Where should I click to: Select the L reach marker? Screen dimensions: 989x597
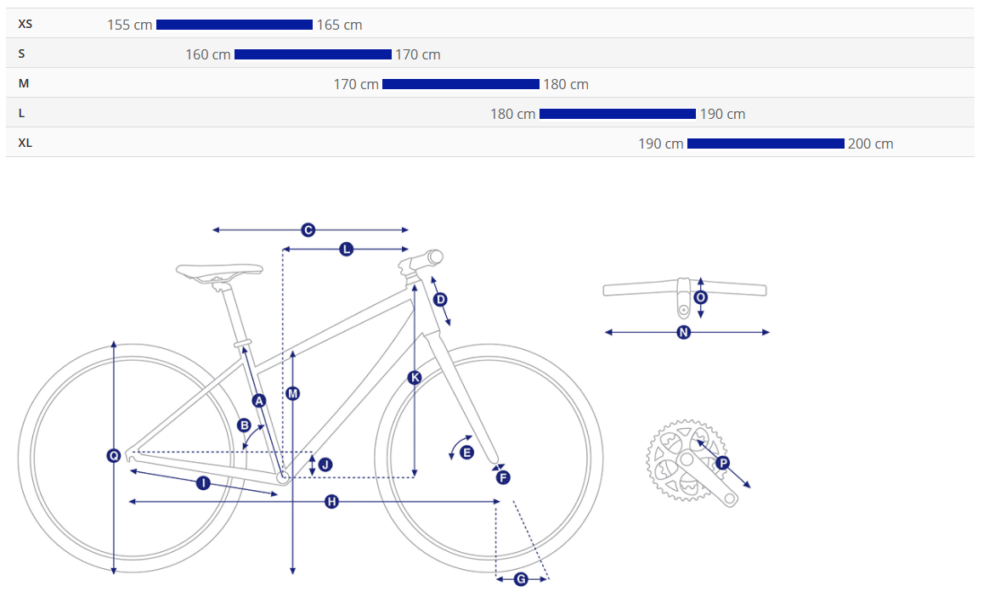[346, 249]
